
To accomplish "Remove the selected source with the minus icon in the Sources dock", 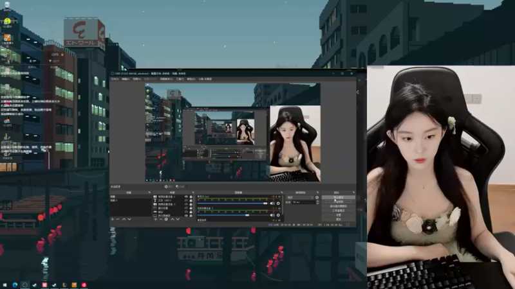I will 160,219.
